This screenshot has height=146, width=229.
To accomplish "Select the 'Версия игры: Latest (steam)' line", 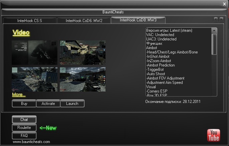I will 169,30.
